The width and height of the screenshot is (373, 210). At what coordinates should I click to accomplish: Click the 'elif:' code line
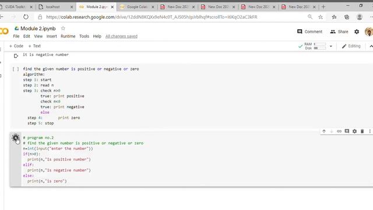click(29, 164)
